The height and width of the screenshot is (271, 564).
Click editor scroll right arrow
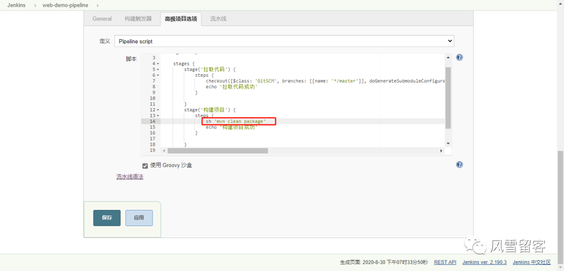pyautogui.click(x=441, y=151)
